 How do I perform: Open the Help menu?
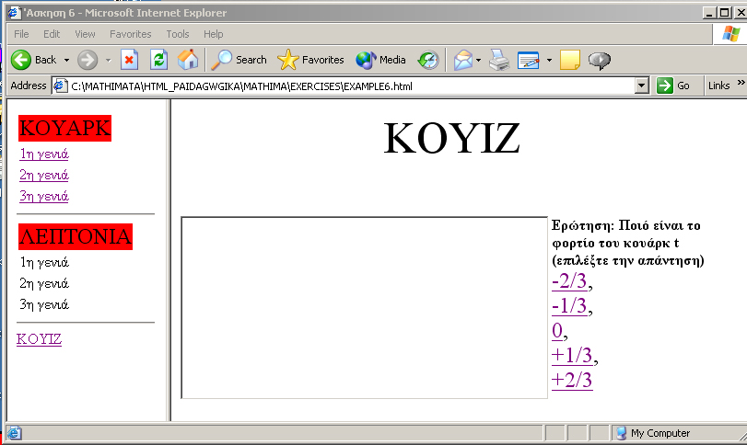[x=214, y=34]
